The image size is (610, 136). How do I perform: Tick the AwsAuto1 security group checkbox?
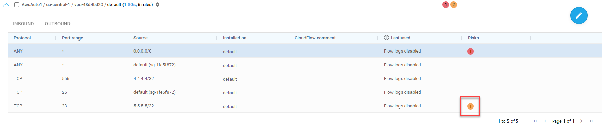pyautogui.click(x=17, y=5)
